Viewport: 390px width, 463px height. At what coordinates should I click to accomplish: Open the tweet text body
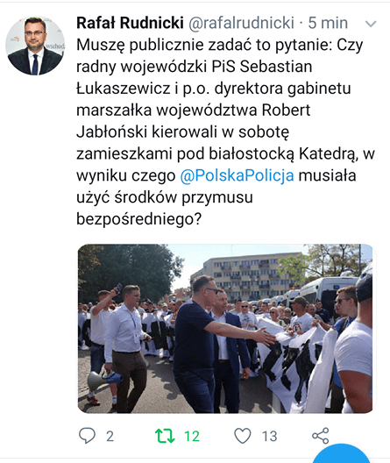pos(225,132)
